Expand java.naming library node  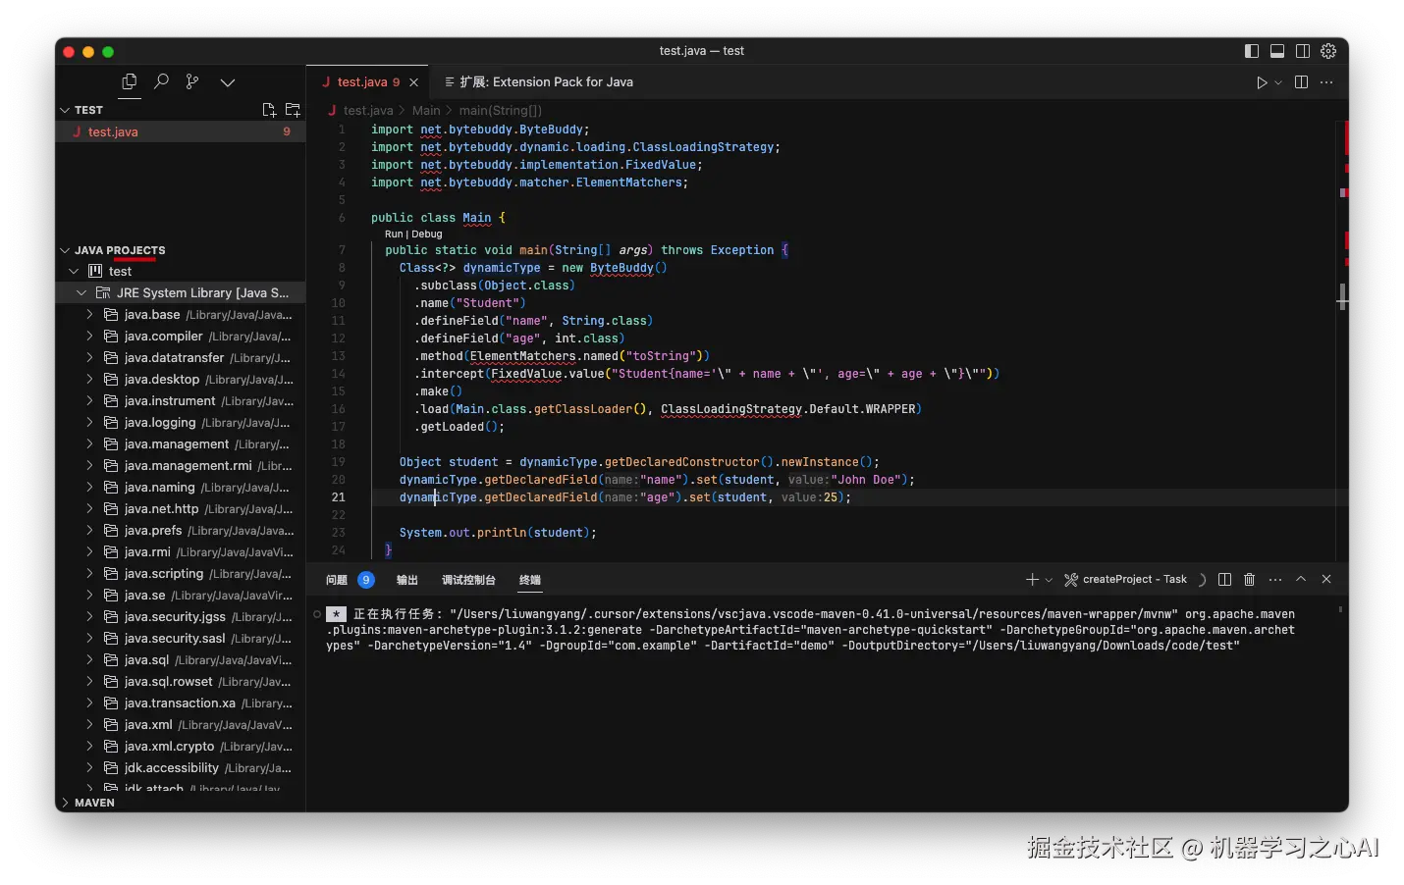tap(89, 487)
